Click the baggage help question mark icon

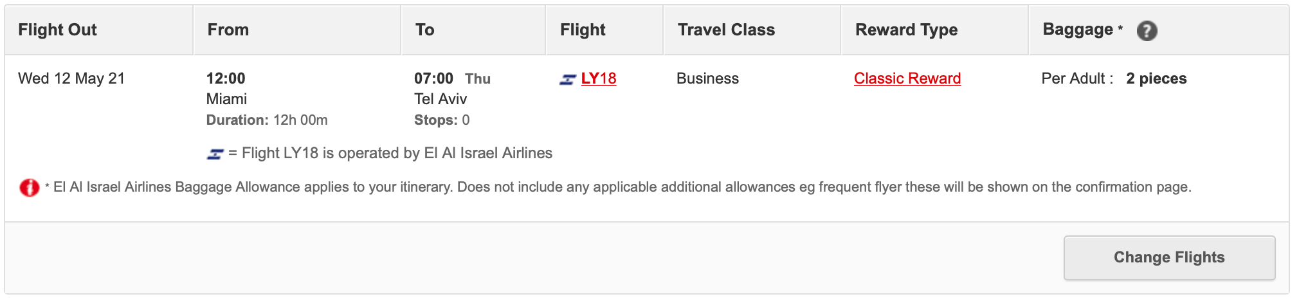[1147, 30]
